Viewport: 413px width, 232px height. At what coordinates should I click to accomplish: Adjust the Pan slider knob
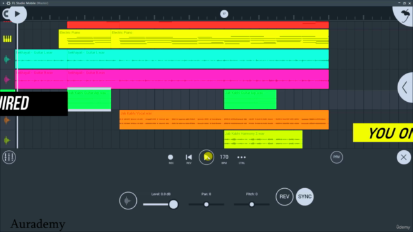[206, 204]
